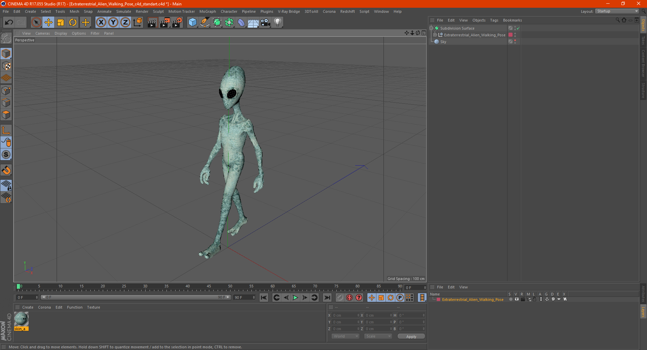Collapse the Subdivision Surface tree item
Viewport: 647px width, 350px height.
coord(431,28)
